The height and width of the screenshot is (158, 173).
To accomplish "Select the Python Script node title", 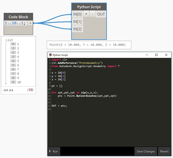I will pyautogui.click(x=89, y=7).
